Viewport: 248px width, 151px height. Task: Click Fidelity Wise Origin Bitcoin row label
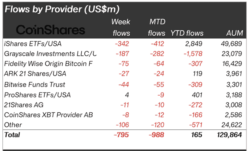[x=48, y=64]
